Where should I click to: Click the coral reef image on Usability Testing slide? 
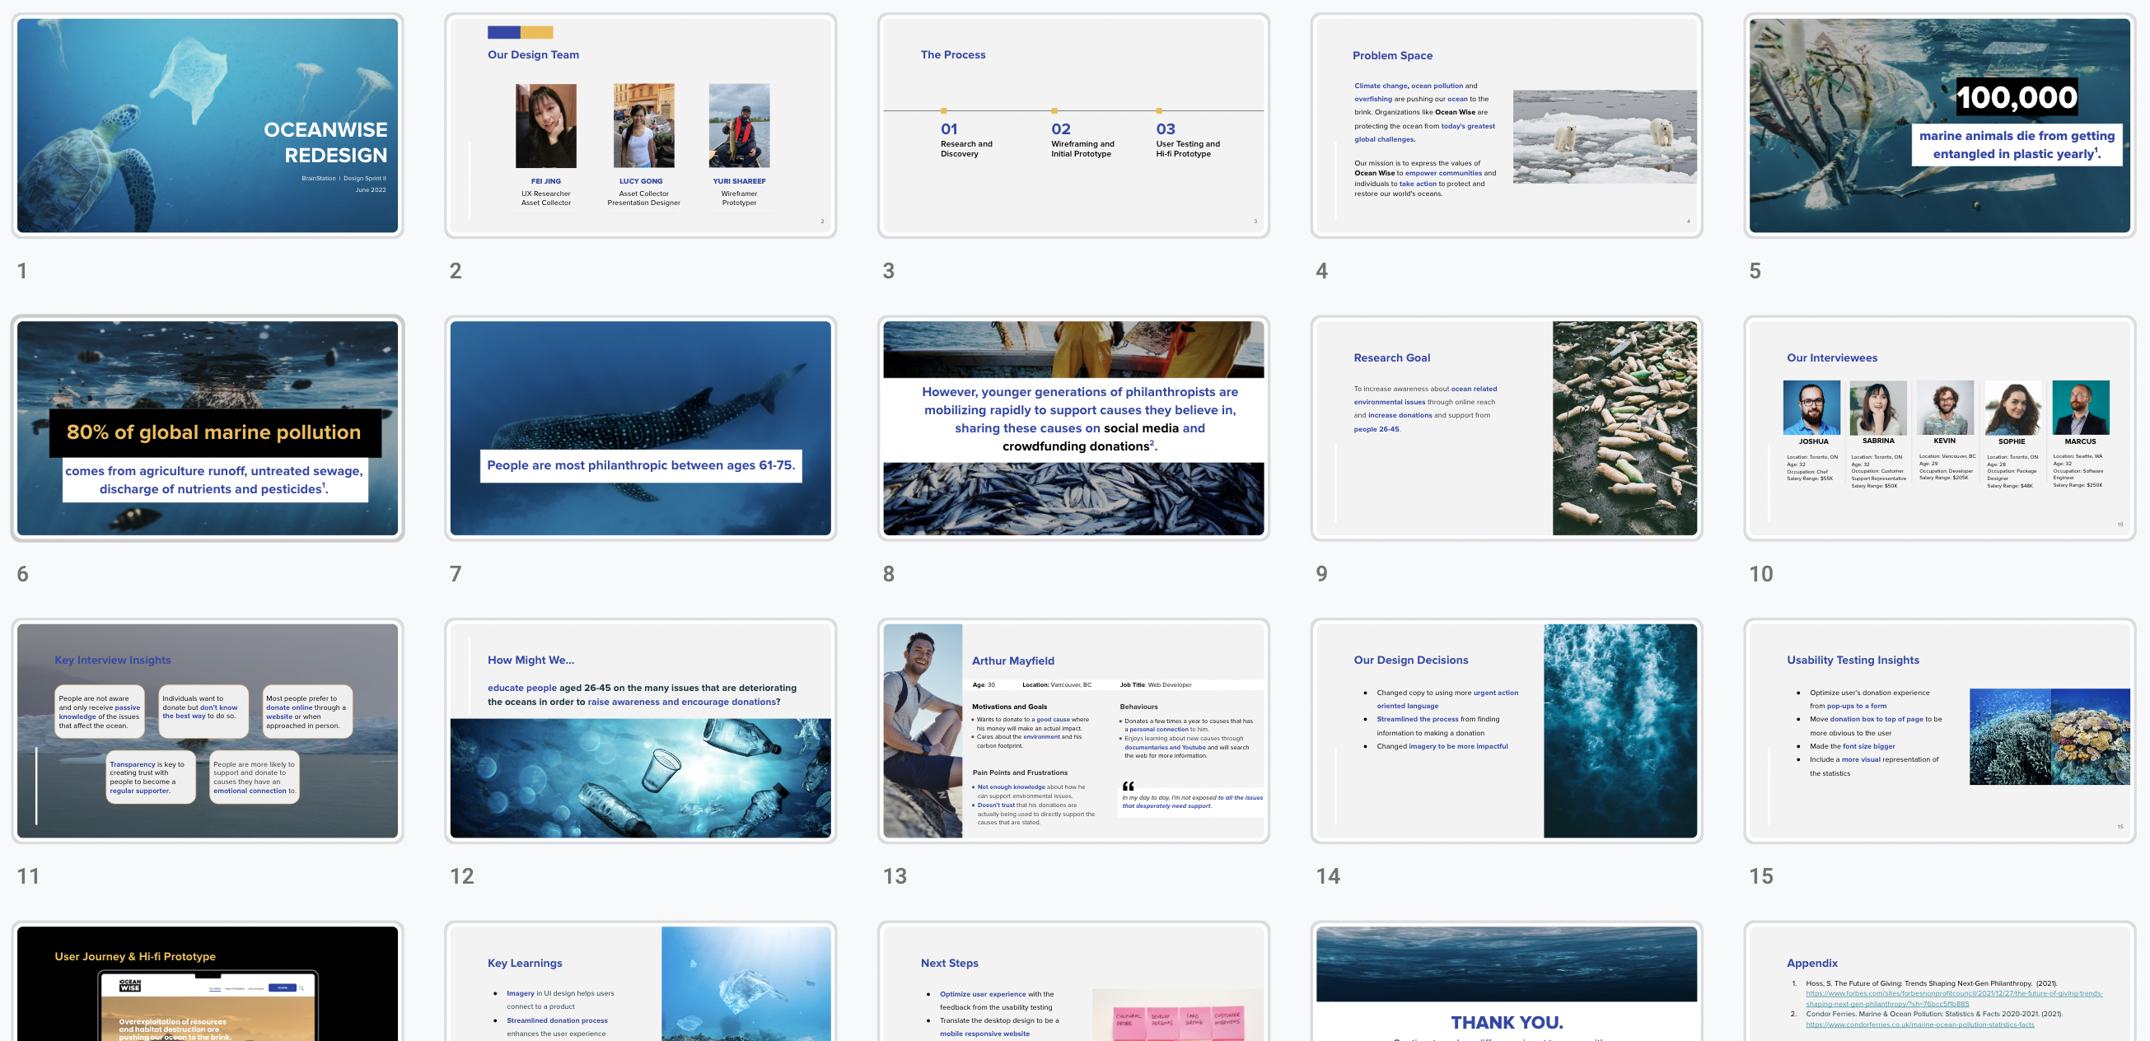tap(2050, 736)
